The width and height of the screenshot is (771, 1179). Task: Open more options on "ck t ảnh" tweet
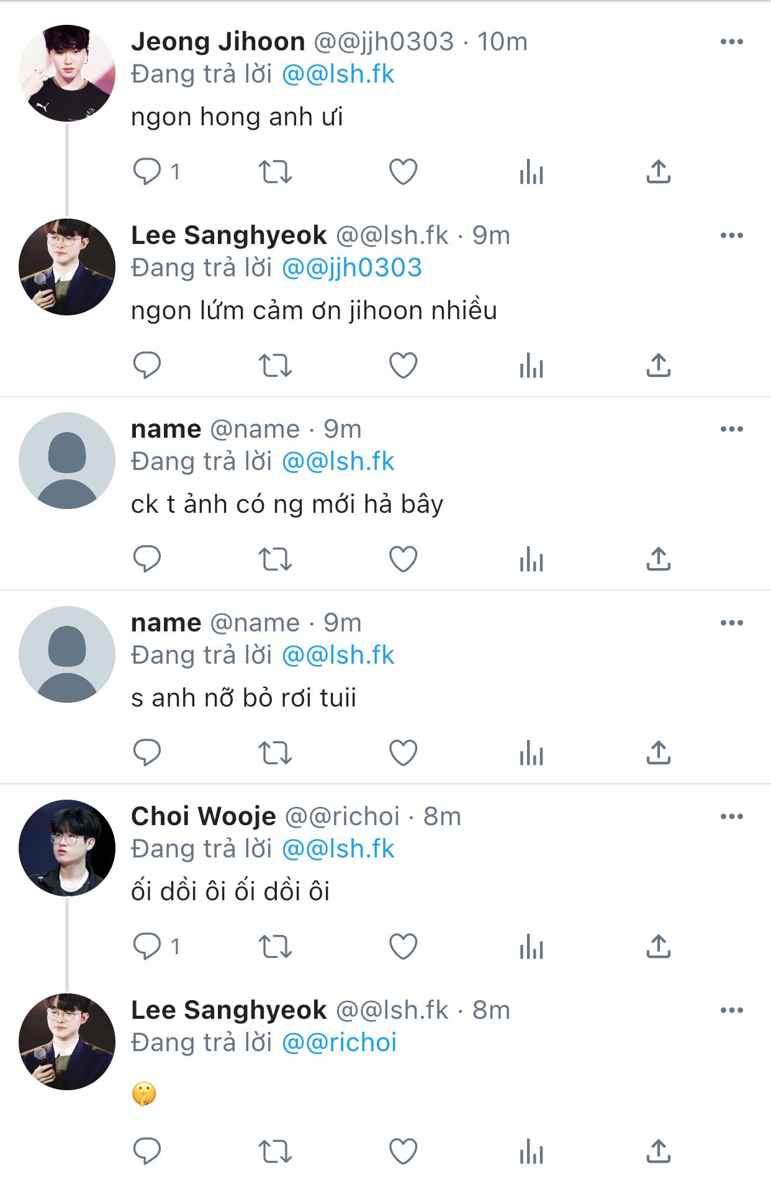(732, 430)
